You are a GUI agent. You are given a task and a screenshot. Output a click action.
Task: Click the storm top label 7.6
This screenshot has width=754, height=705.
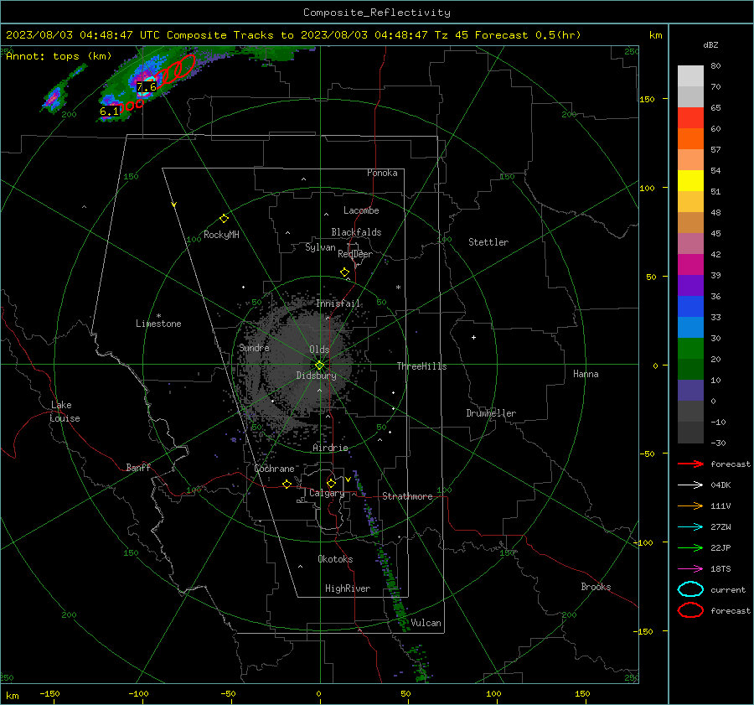(x=146, y=87)
